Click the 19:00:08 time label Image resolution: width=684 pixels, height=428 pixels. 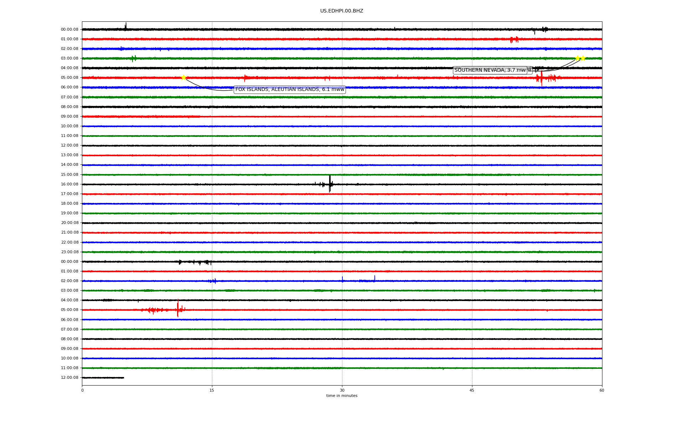click(69, 213)
